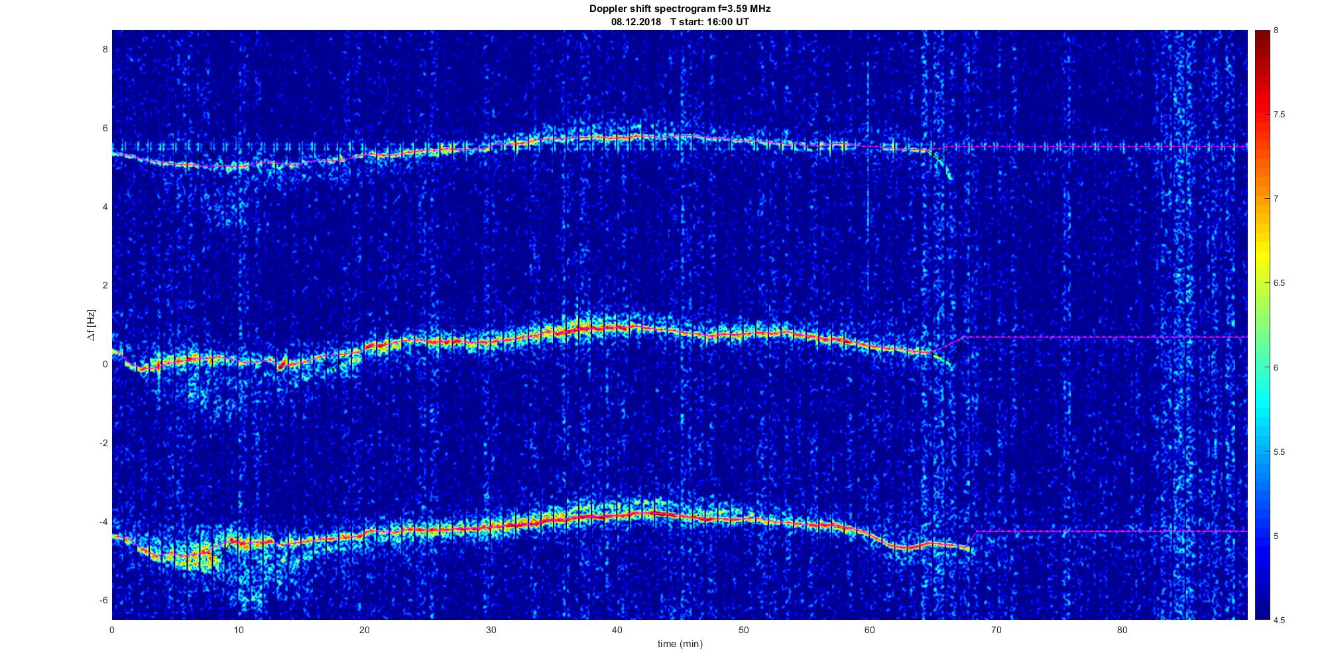
Task: Click the colorbar tick label '7'
Action: click(x=1276, y=199)
